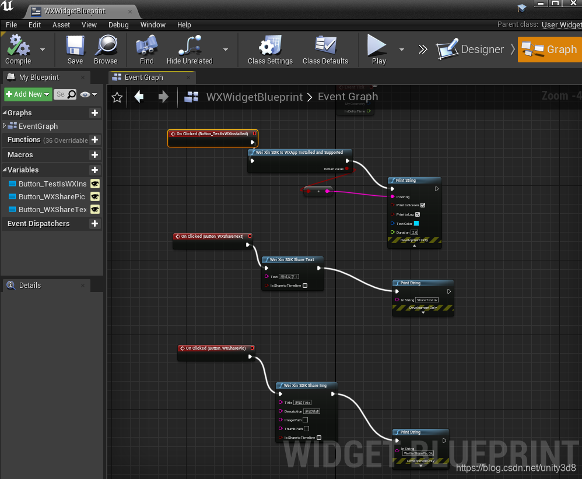The width and height of the screenshot is (582, 479).
Task: Open the Text Color cyan swatch
Action: click(x=416, y=223)
